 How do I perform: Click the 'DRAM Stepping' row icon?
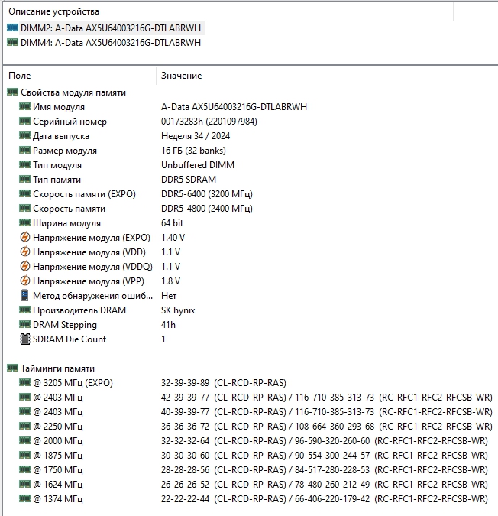click(24, 324)
